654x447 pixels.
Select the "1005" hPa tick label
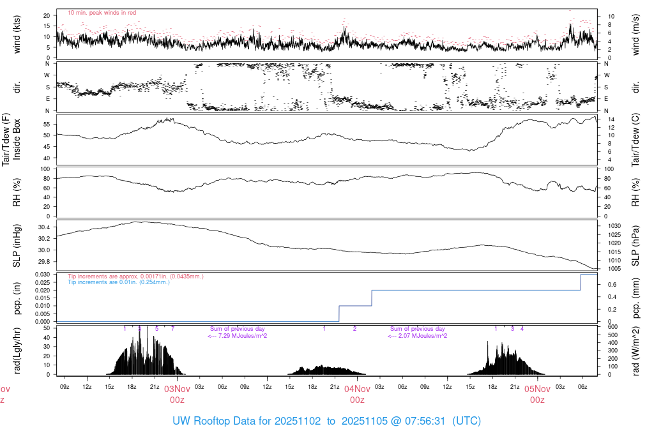pyautogui.click(x=614, y=269)
